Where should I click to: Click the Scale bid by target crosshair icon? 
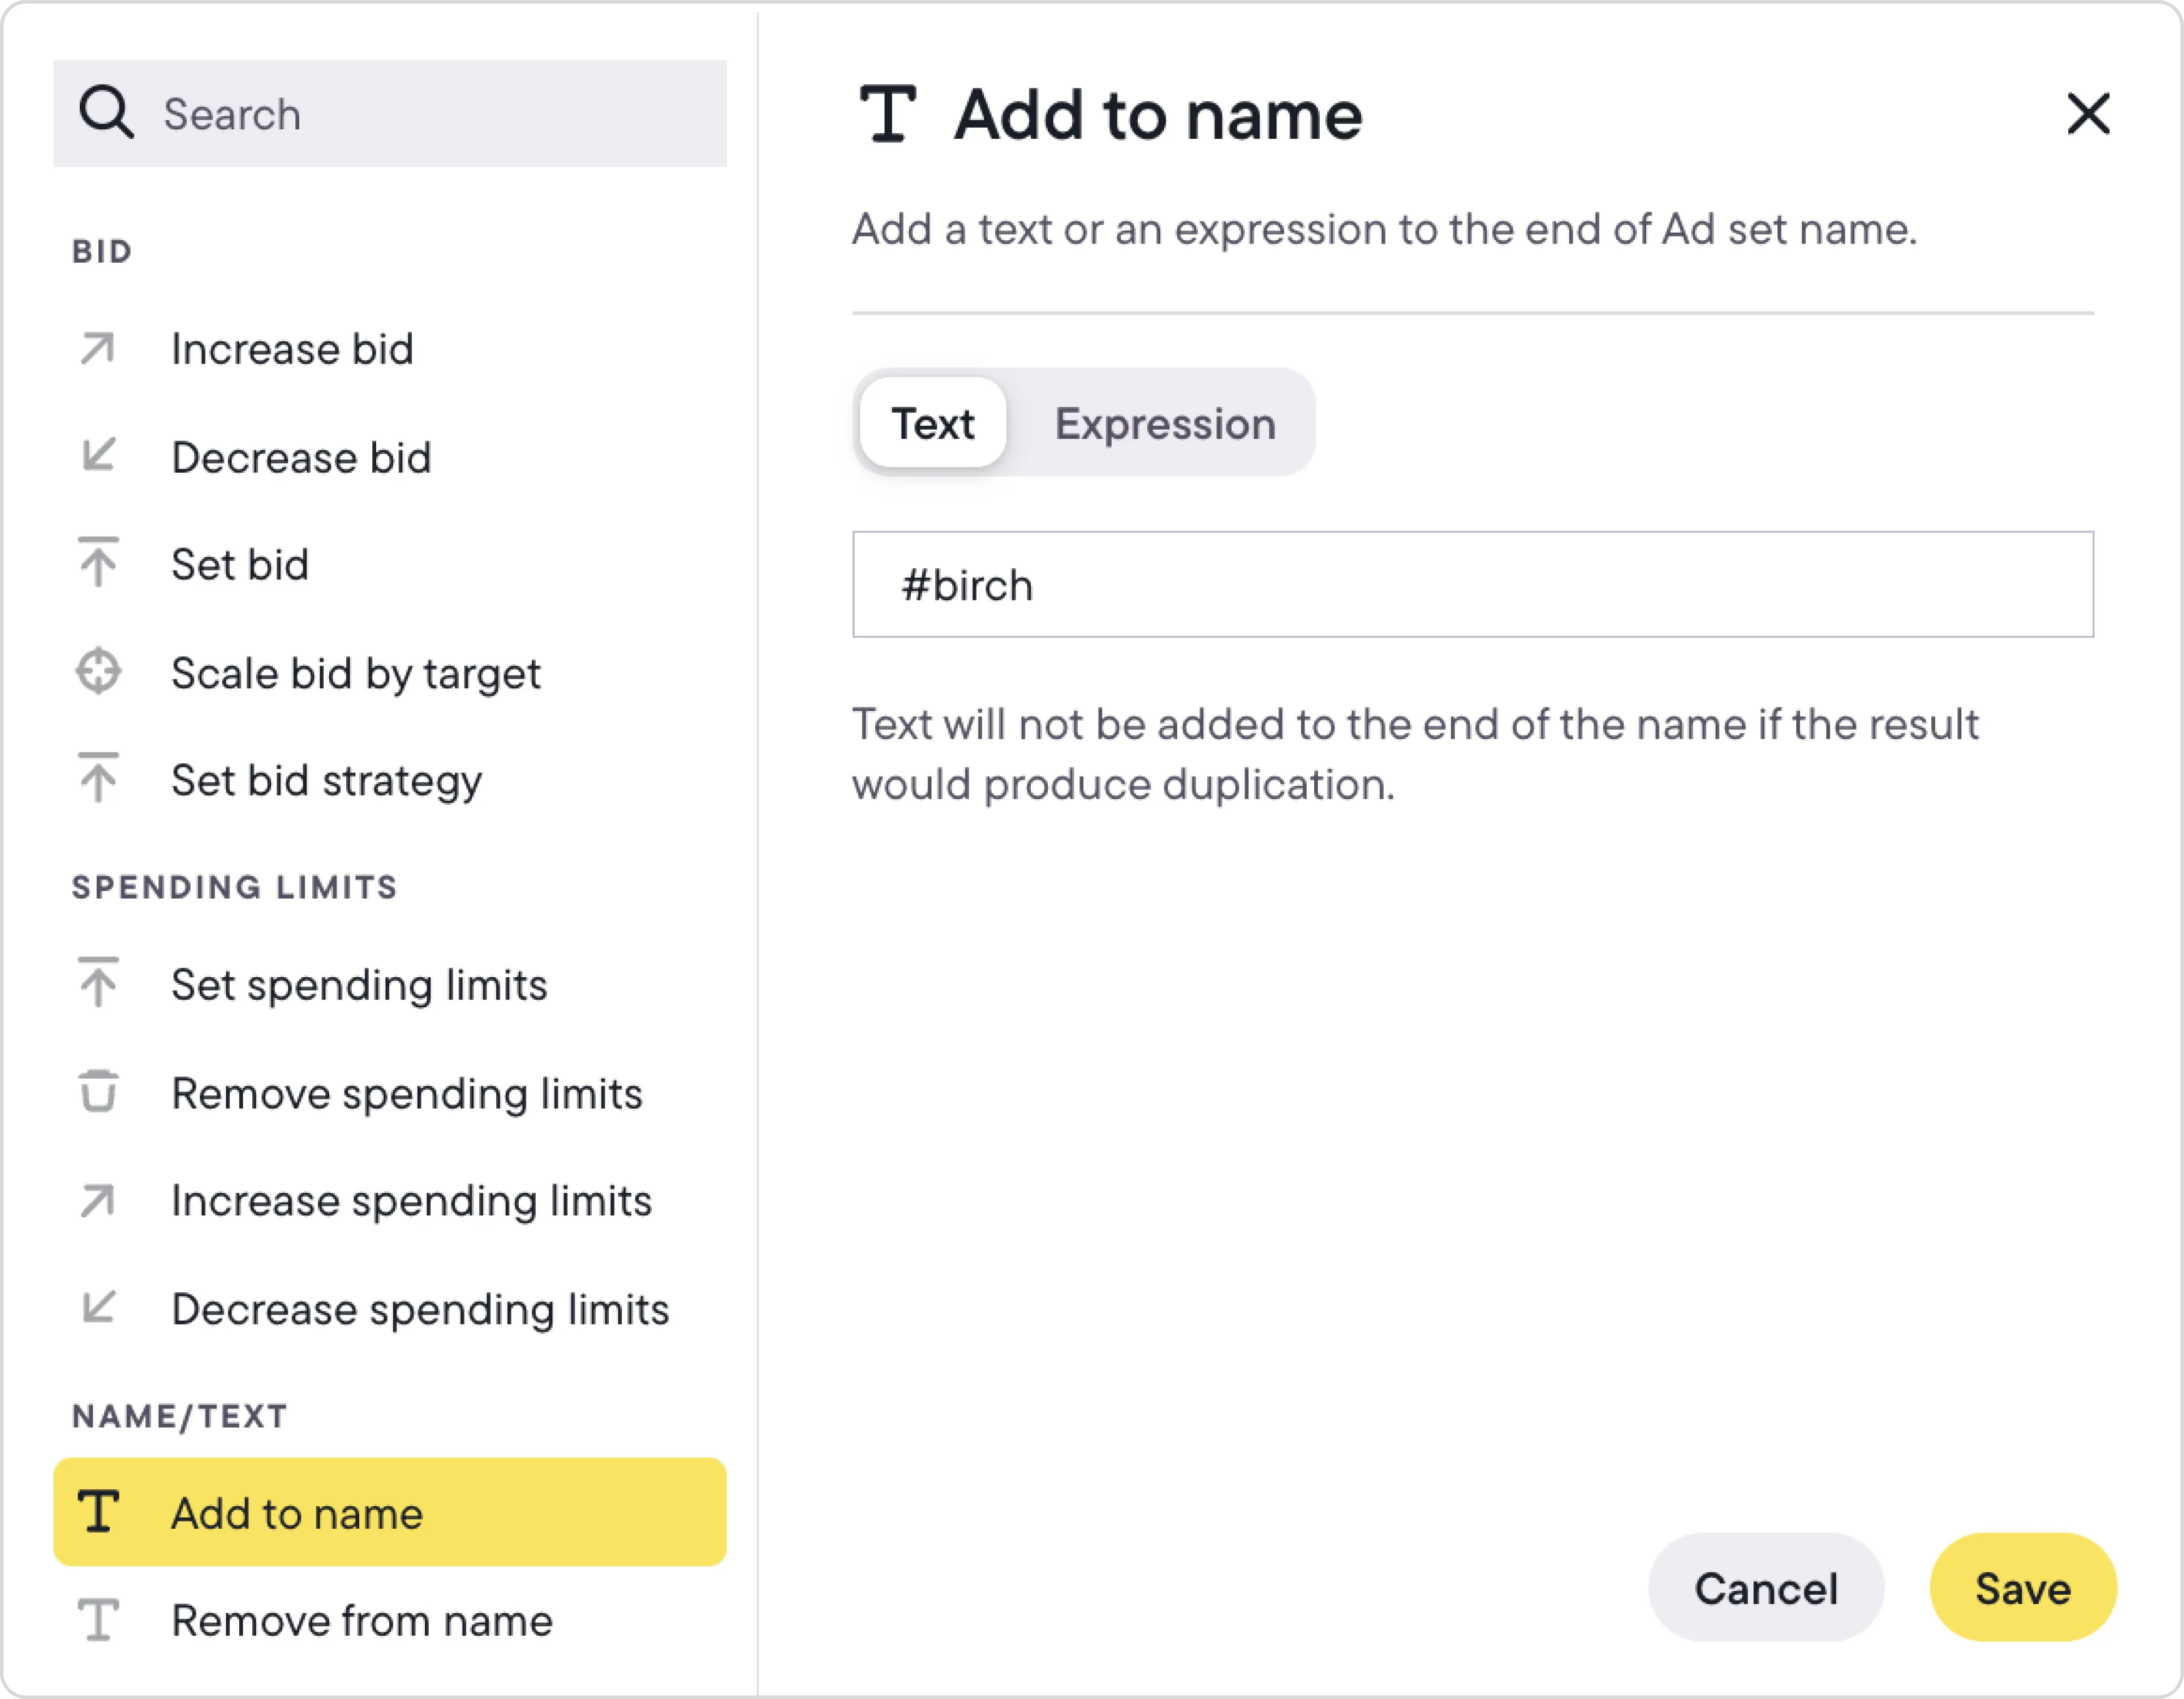[98, 671]
